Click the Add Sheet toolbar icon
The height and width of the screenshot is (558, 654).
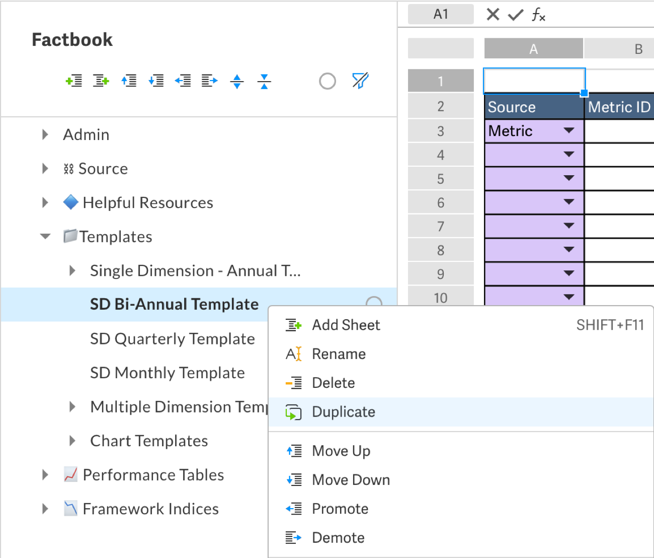[101, 81]
